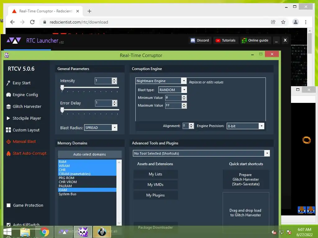Toggle Auto-KillSwitch checkbox

coord(8,225)
